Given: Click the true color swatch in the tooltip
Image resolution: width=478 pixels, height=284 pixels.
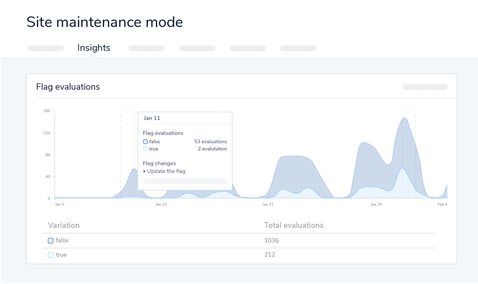Looking at the screenshot, I should click(x=145, y=149).
